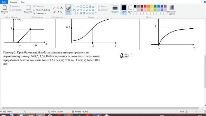Choose the Curve shape
Screen dimensions: 206x116
pyautogui.click(x=78, y=6)
